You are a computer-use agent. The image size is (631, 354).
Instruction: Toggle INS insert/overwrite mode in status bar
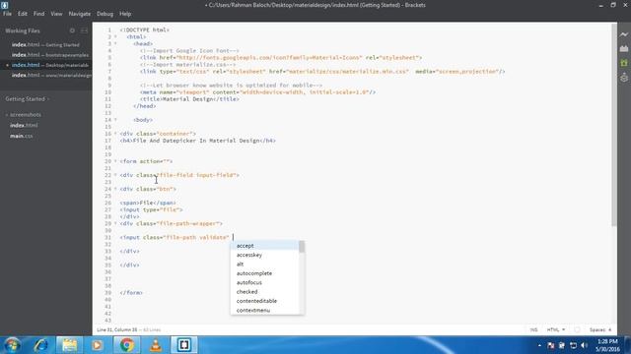click(x=533, y=329)
